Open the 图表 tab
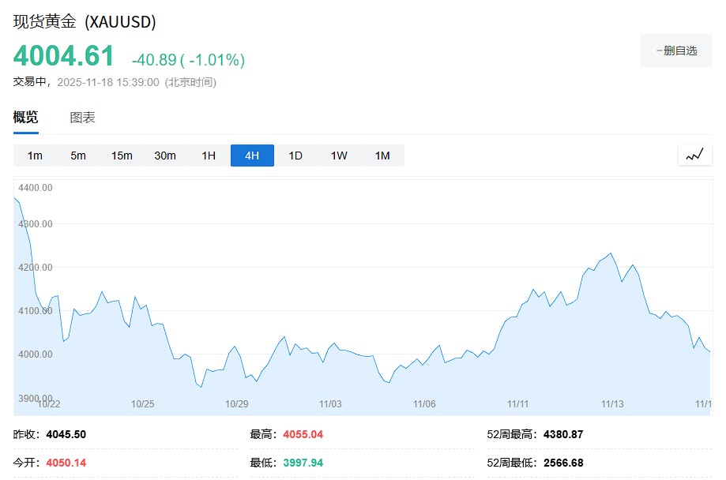This screenshot has width=726, height=480. (82, 118)
